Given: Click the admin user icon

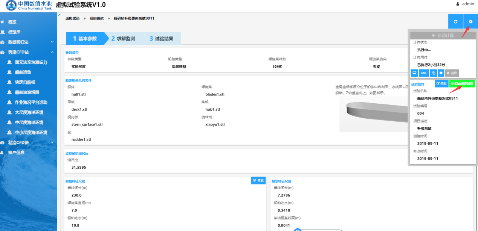Looking at the screenshot, I should point(458,4).
